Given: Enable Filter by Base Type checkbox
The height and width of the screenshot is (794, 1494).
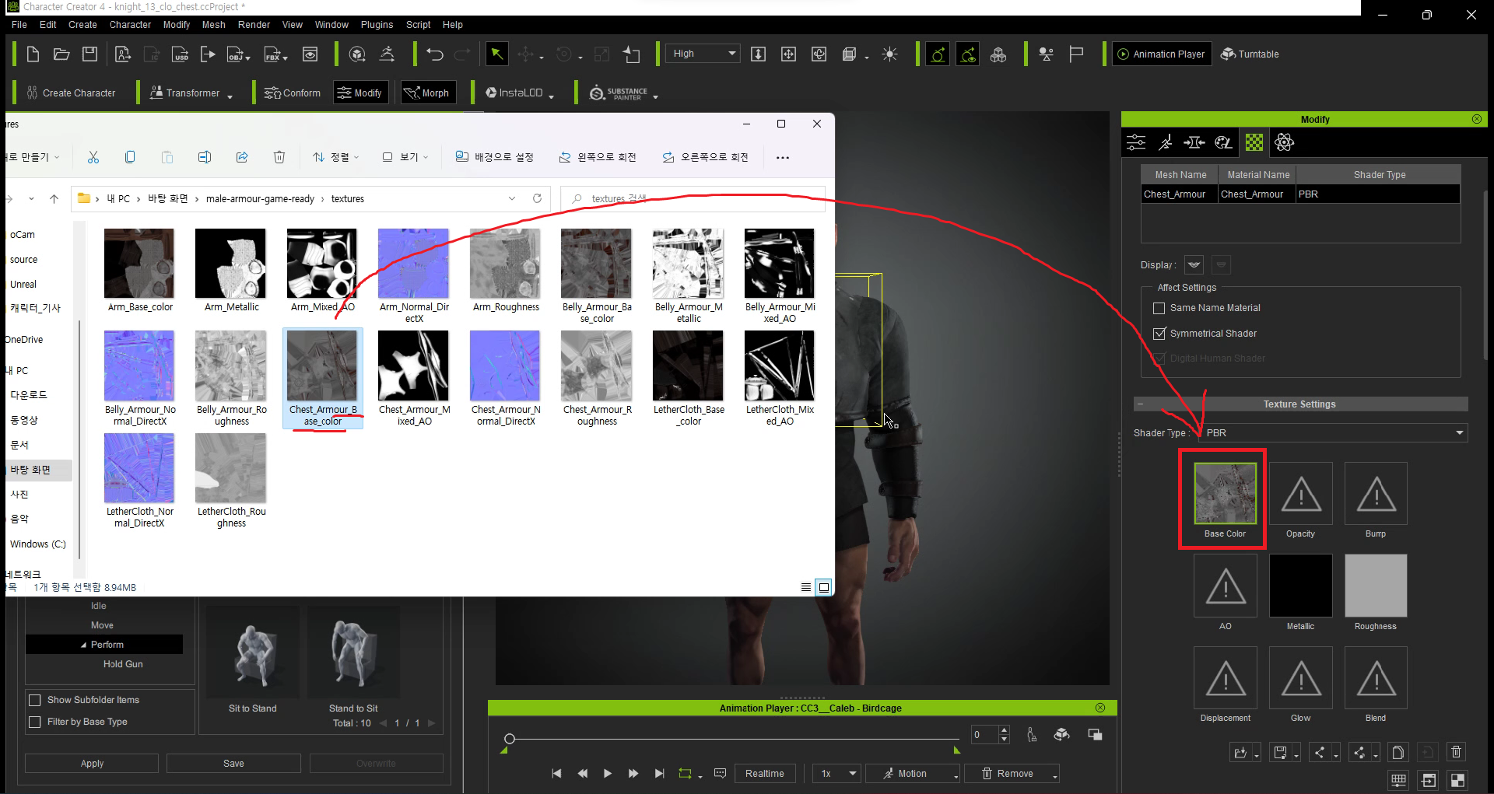Looking at the screenshot, I should (x=35, y=722).
